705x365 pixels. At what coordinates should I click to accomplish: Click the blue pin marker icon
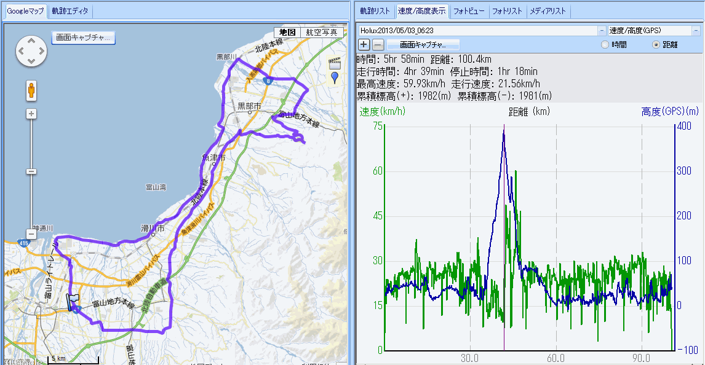pyautogui.click(x=335, y=77)
